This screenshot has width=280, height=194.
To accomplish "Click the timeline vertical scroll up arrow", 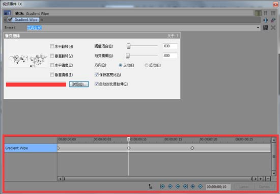I will 274,140.
